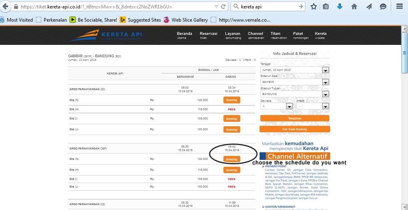The image size is (408, 210).
Task: Click the 11:59 arrival time
Action: (232, 202)
